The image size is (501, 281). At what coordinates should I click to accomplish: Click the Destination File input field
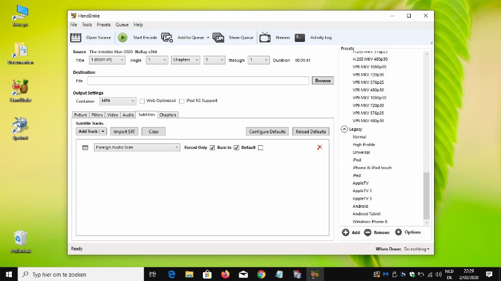[x=198, y=81]
